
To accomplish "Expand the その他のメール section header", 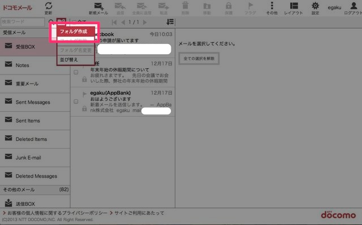I will click(35, 190).
